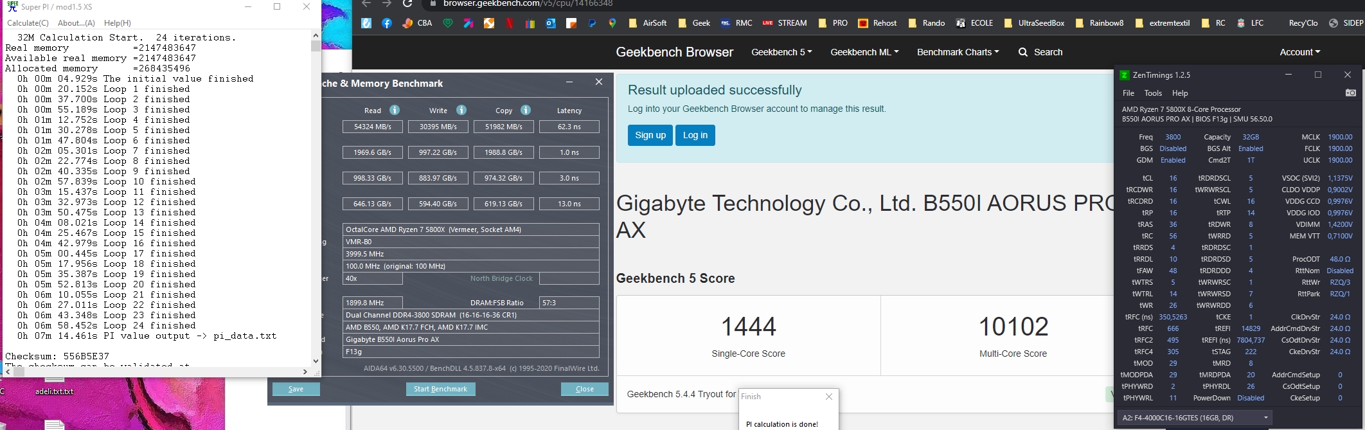Open the PRO bookmark folder
This screenshot has height=430, width=1365.
click(833, 23)
